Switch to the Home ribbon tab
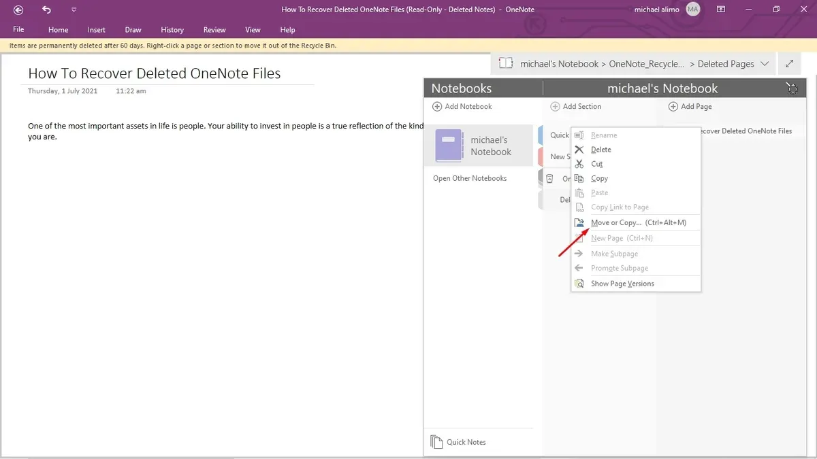817x459 pixels. pyautogui.click(x=58, y=30)
